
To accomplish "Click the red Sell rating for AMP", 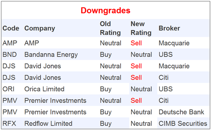I will (x=136, y=43).
